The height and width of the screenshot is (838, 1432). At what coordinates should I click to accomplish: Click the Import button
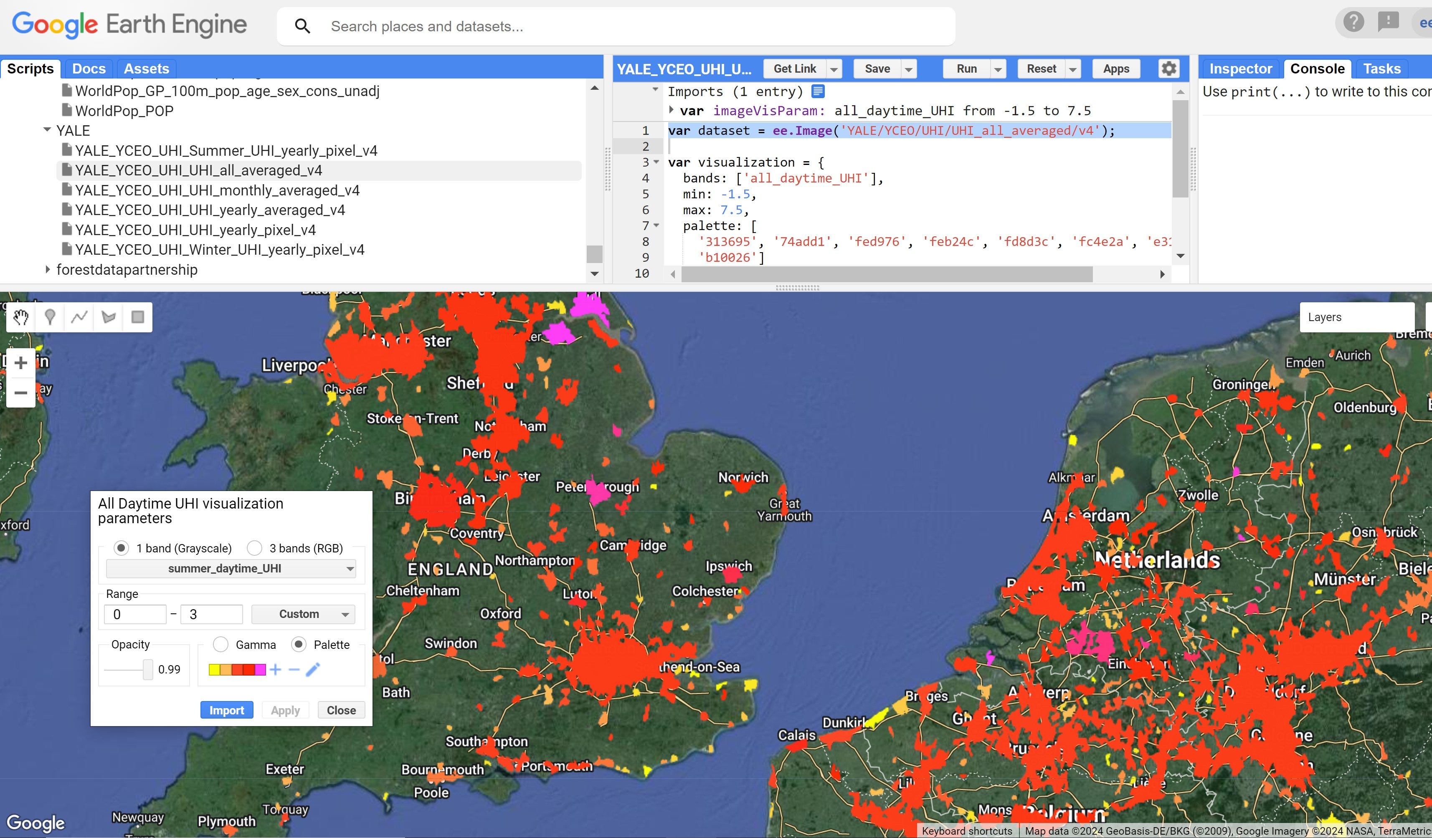pos(227,710)
